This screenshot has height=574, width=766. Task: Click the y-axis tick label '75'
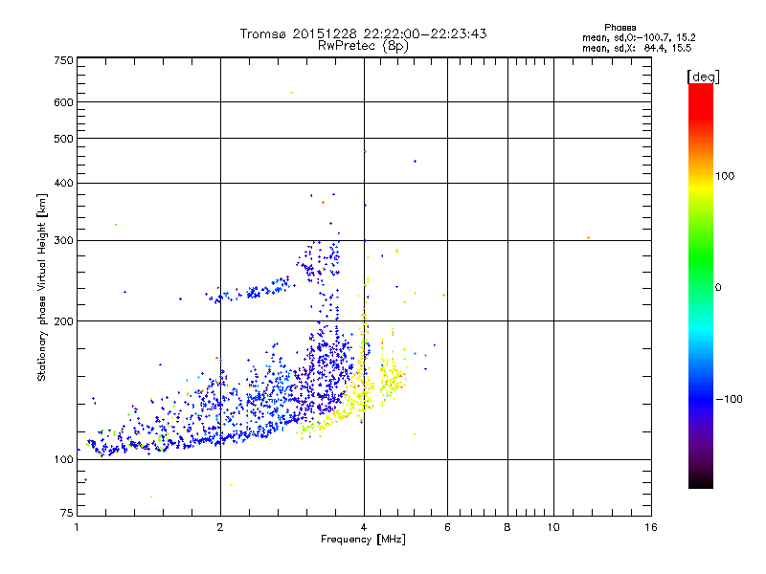pos(67,513)
